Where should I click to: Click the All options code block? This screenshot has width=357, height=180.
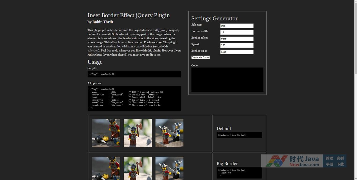[134, 98]
